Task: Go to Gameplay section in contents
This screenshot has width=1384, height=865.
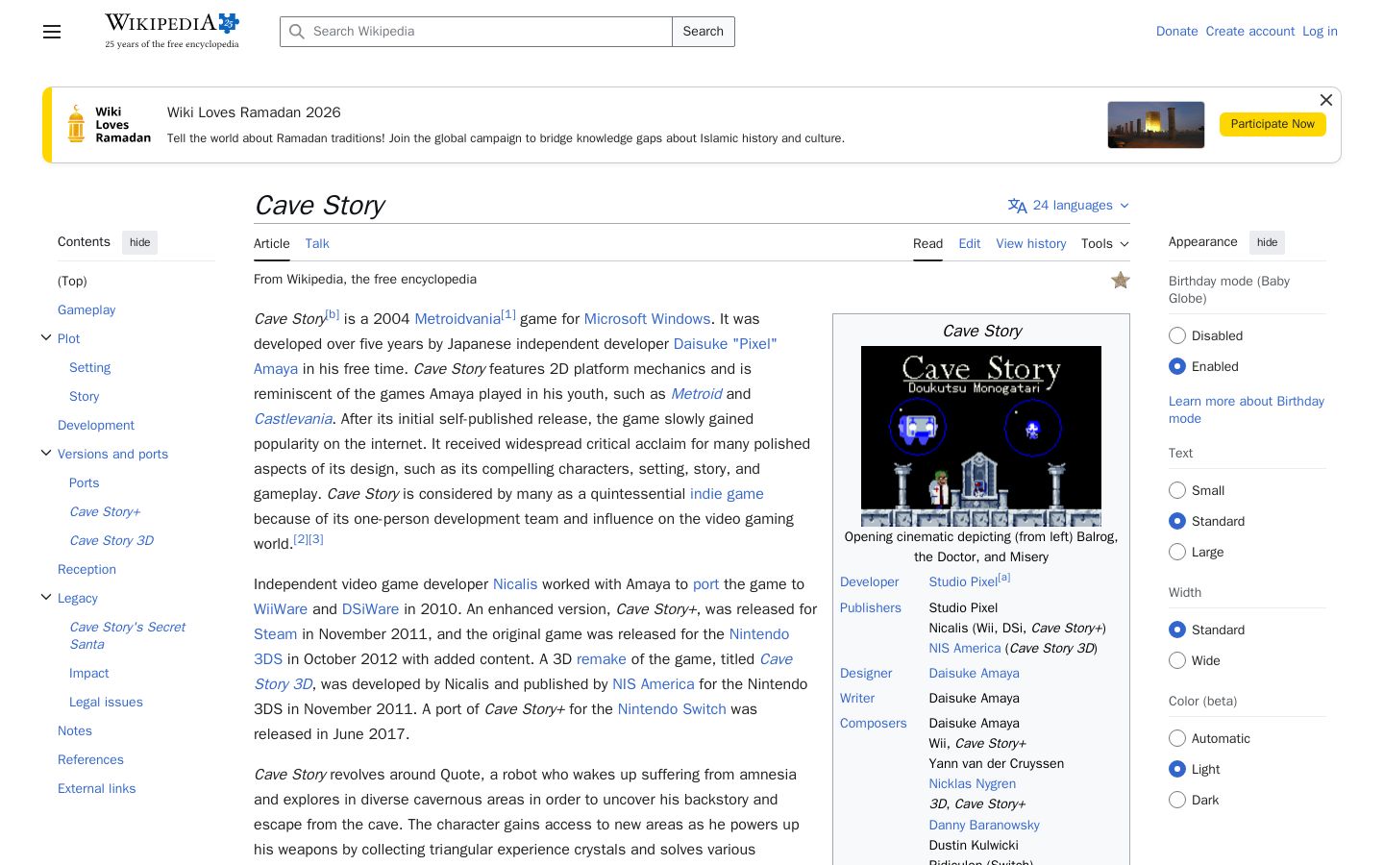Action: coord(86,309)
